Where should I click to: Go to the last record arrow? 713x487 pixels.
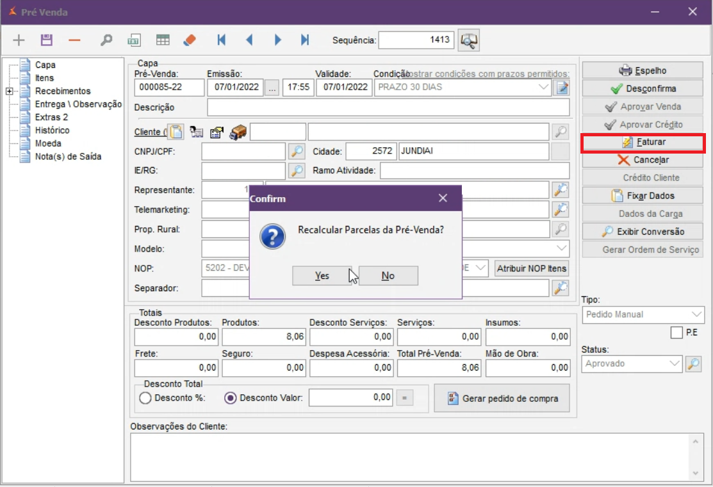click(x=305, y=40)
